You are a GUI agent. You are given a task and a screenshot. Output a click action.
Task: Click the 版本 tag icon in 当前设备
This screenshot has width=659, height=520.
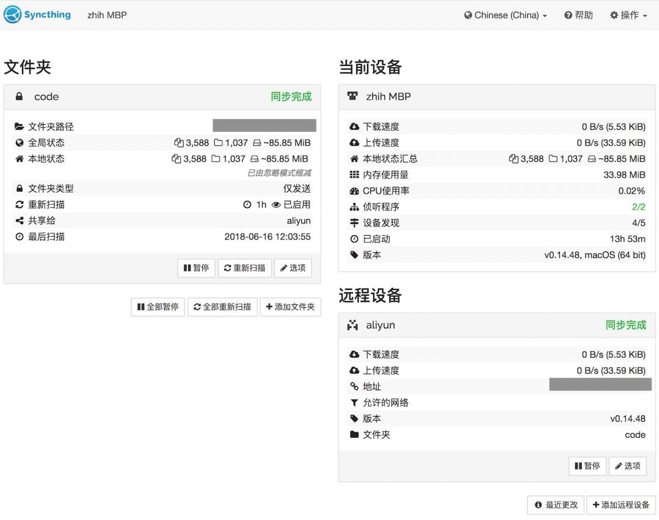(x=354, y=255)
